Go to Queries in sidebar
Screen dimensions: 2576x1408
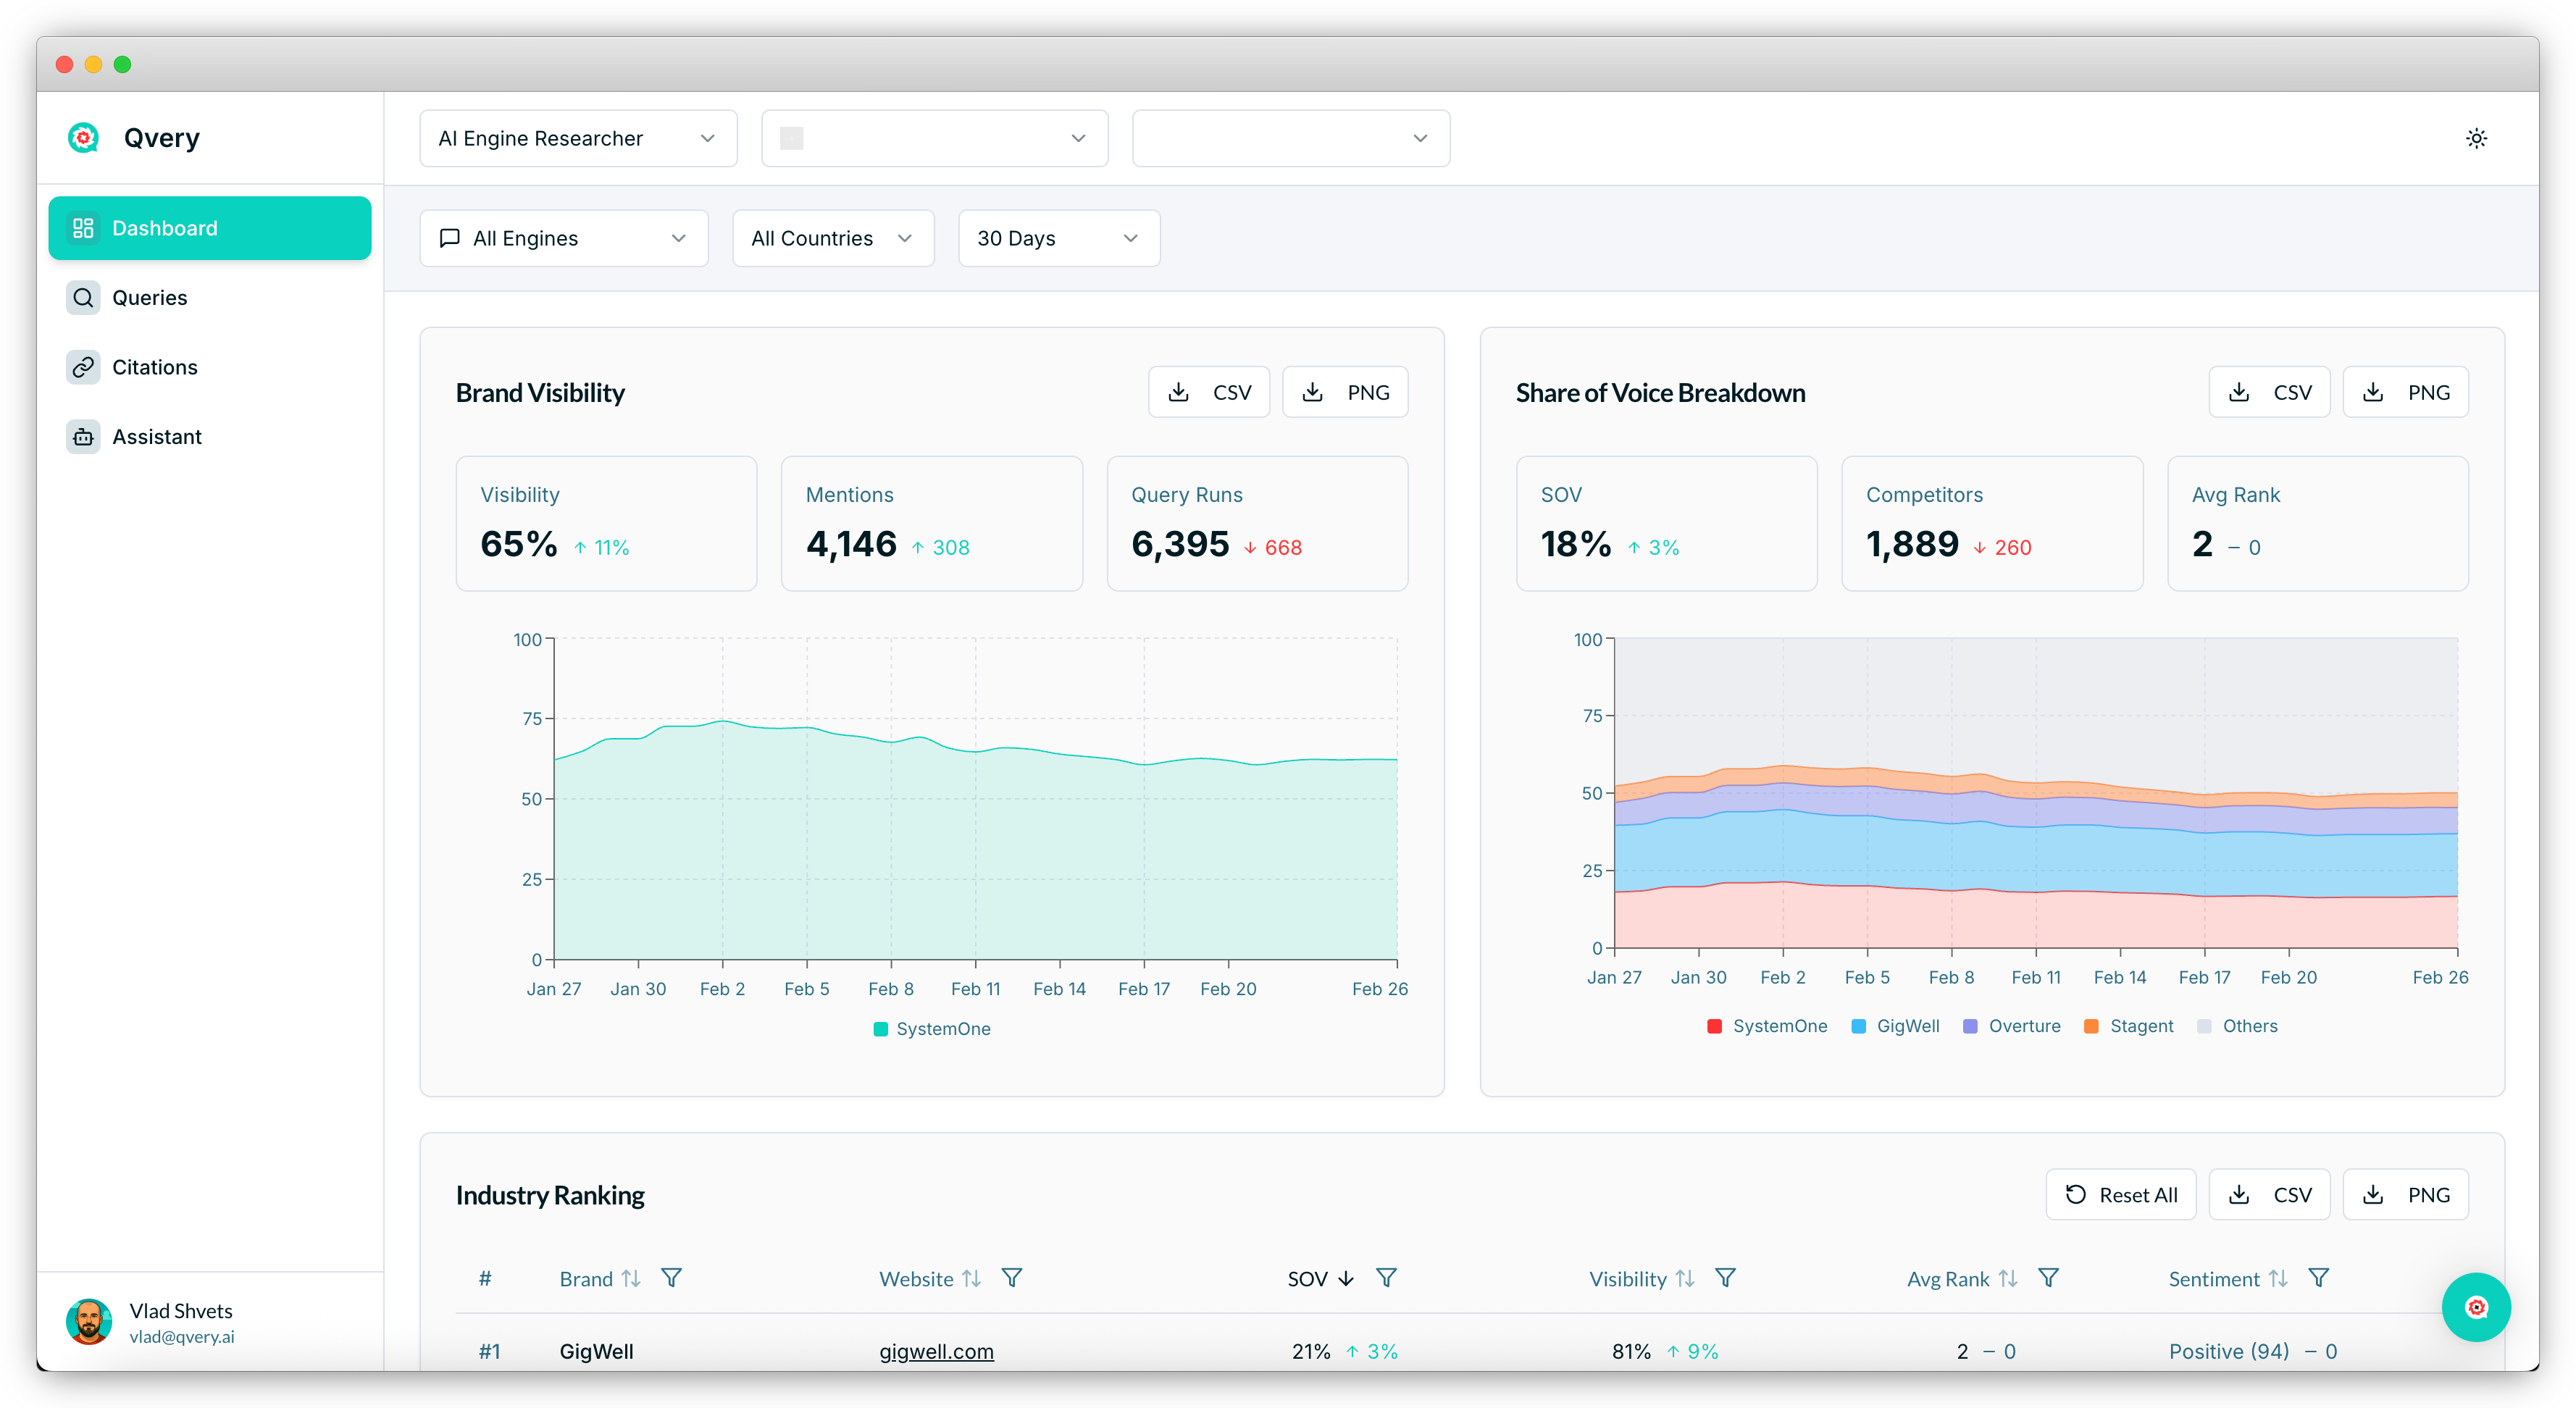(x=149, y=298)
